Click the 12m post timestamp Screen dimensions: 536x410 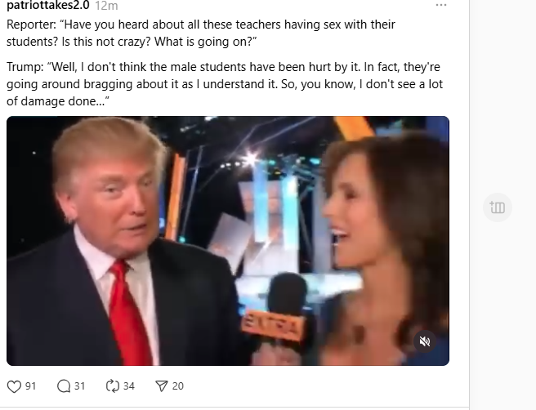coord(106,6)
